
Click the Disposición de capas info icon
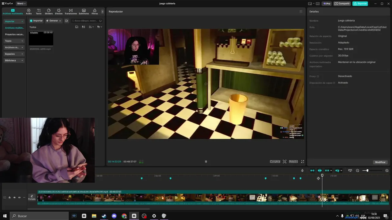pos(334,83)
